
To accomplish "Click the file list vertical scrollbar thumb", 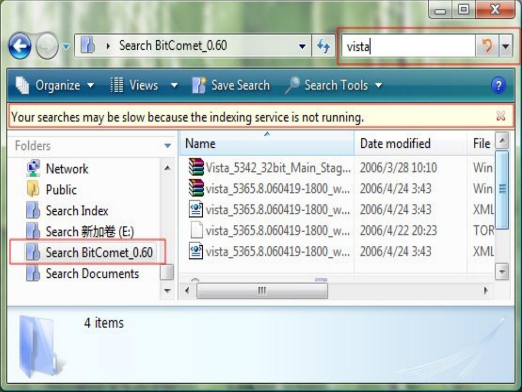I will coord(502,189).
